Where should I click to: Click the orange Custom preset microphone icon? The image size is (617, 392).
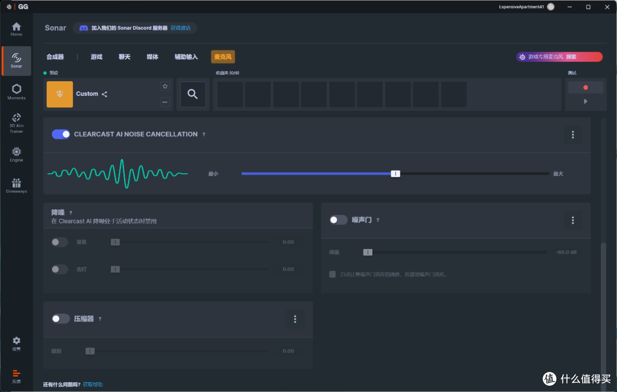point(60,94)
